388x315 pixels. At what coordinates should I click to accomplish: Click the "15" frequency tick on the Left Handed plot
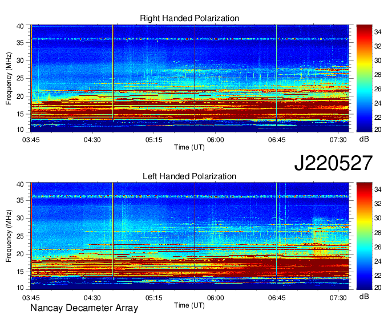[20, 272]
